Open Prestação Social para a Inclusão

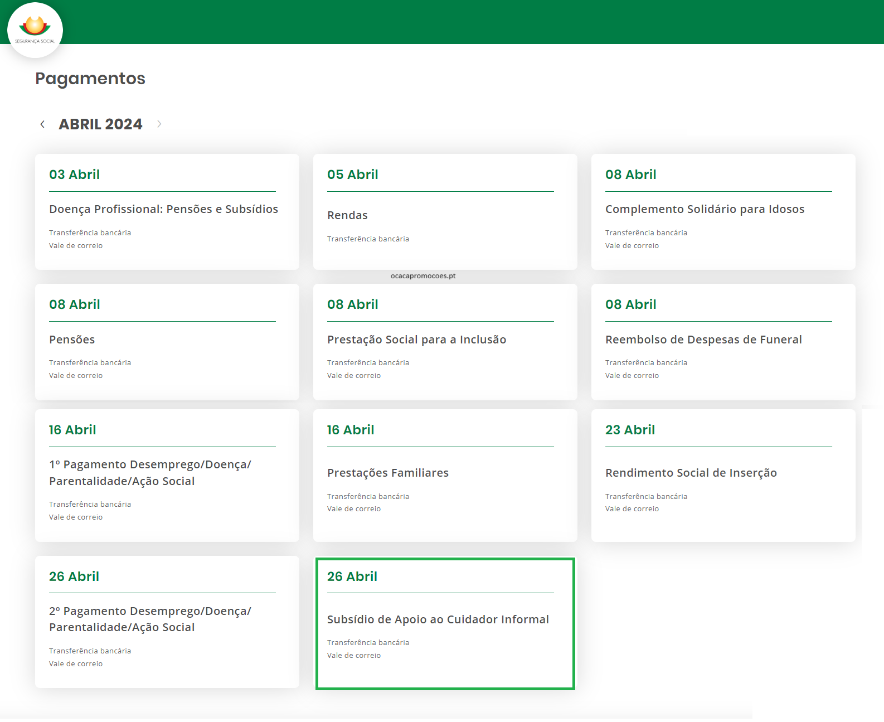coord(416,340)
